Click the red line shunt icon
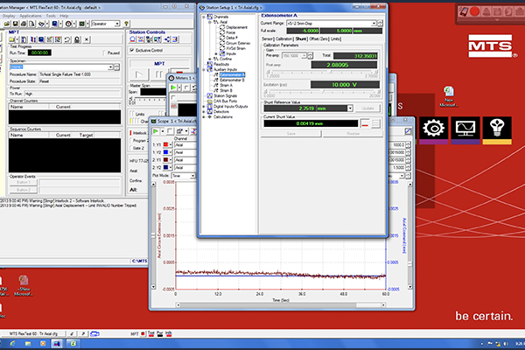Image resolution: width=525 pixels, height=350 pixels. [365, 124]
